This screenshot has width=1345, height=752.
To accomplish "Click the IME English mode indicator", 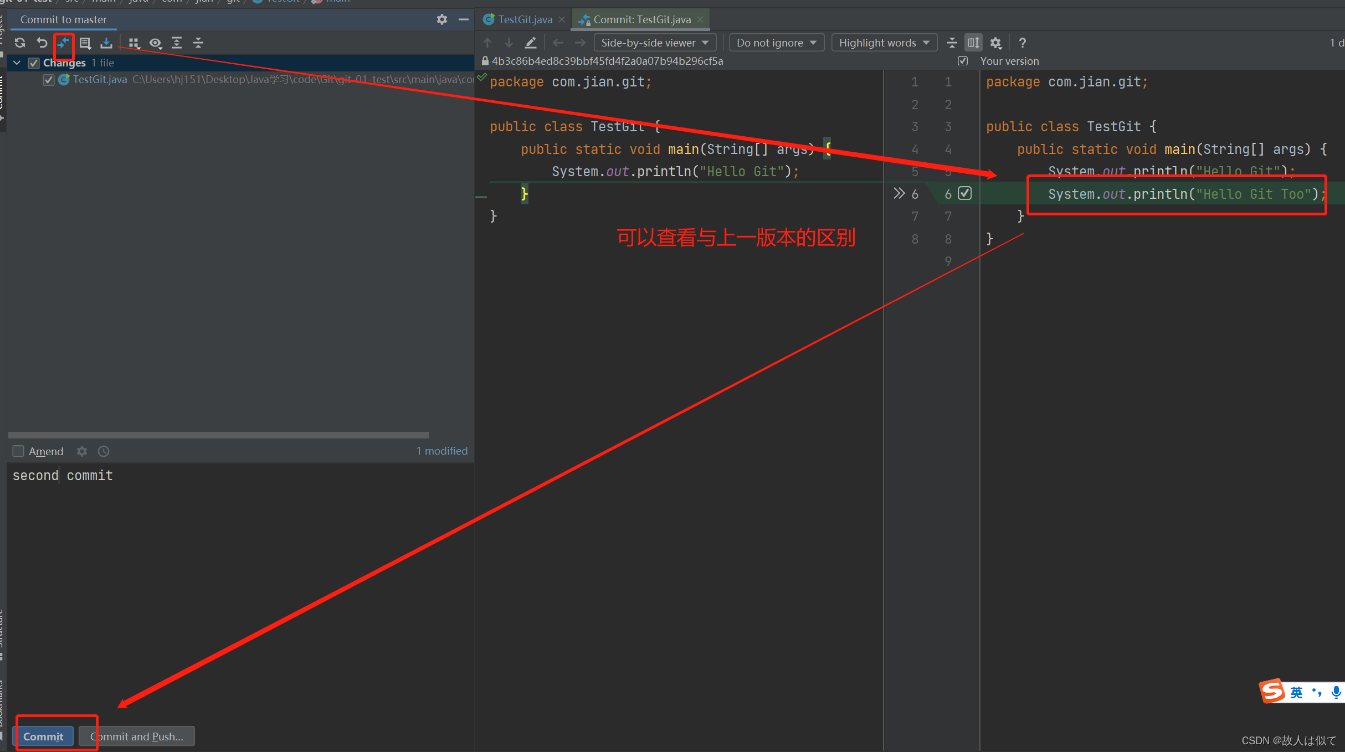I will 1297,692.
